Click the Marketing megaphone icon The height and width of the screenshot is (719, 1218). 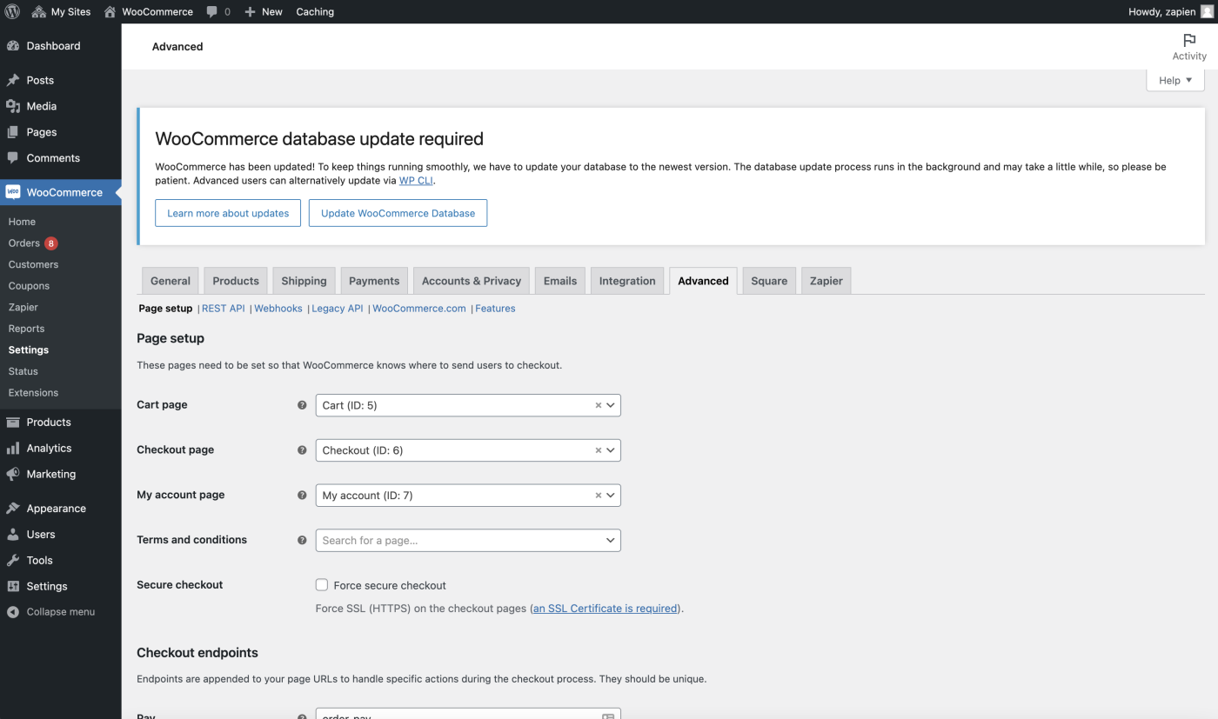[13, 474]
